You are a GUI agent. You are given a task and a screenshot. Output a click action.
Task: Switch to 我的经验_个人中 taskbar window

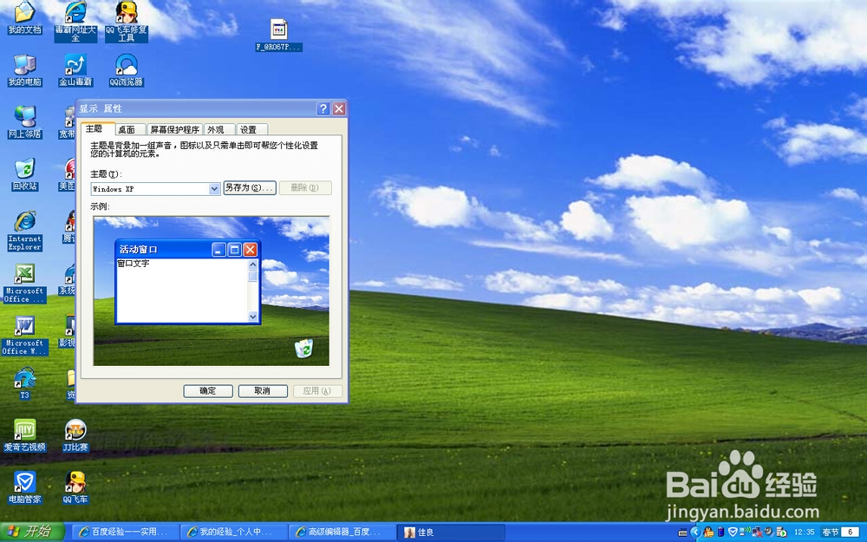pos(234,532)
